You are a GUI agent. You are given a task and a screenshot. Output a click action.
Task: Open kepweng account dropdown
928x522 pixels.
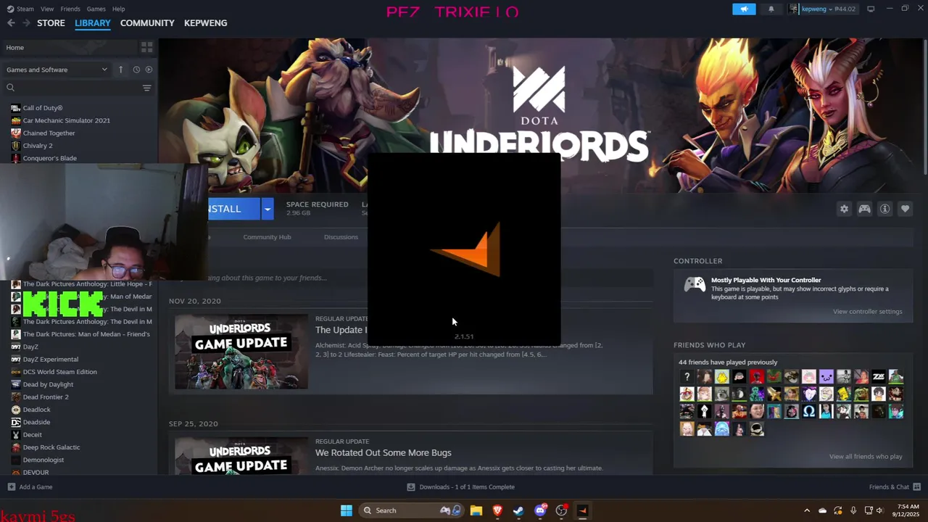[822, 9]
